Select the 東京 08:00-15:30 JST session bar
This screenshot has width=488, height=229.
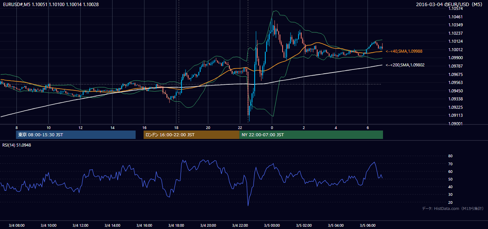point(76,135)
